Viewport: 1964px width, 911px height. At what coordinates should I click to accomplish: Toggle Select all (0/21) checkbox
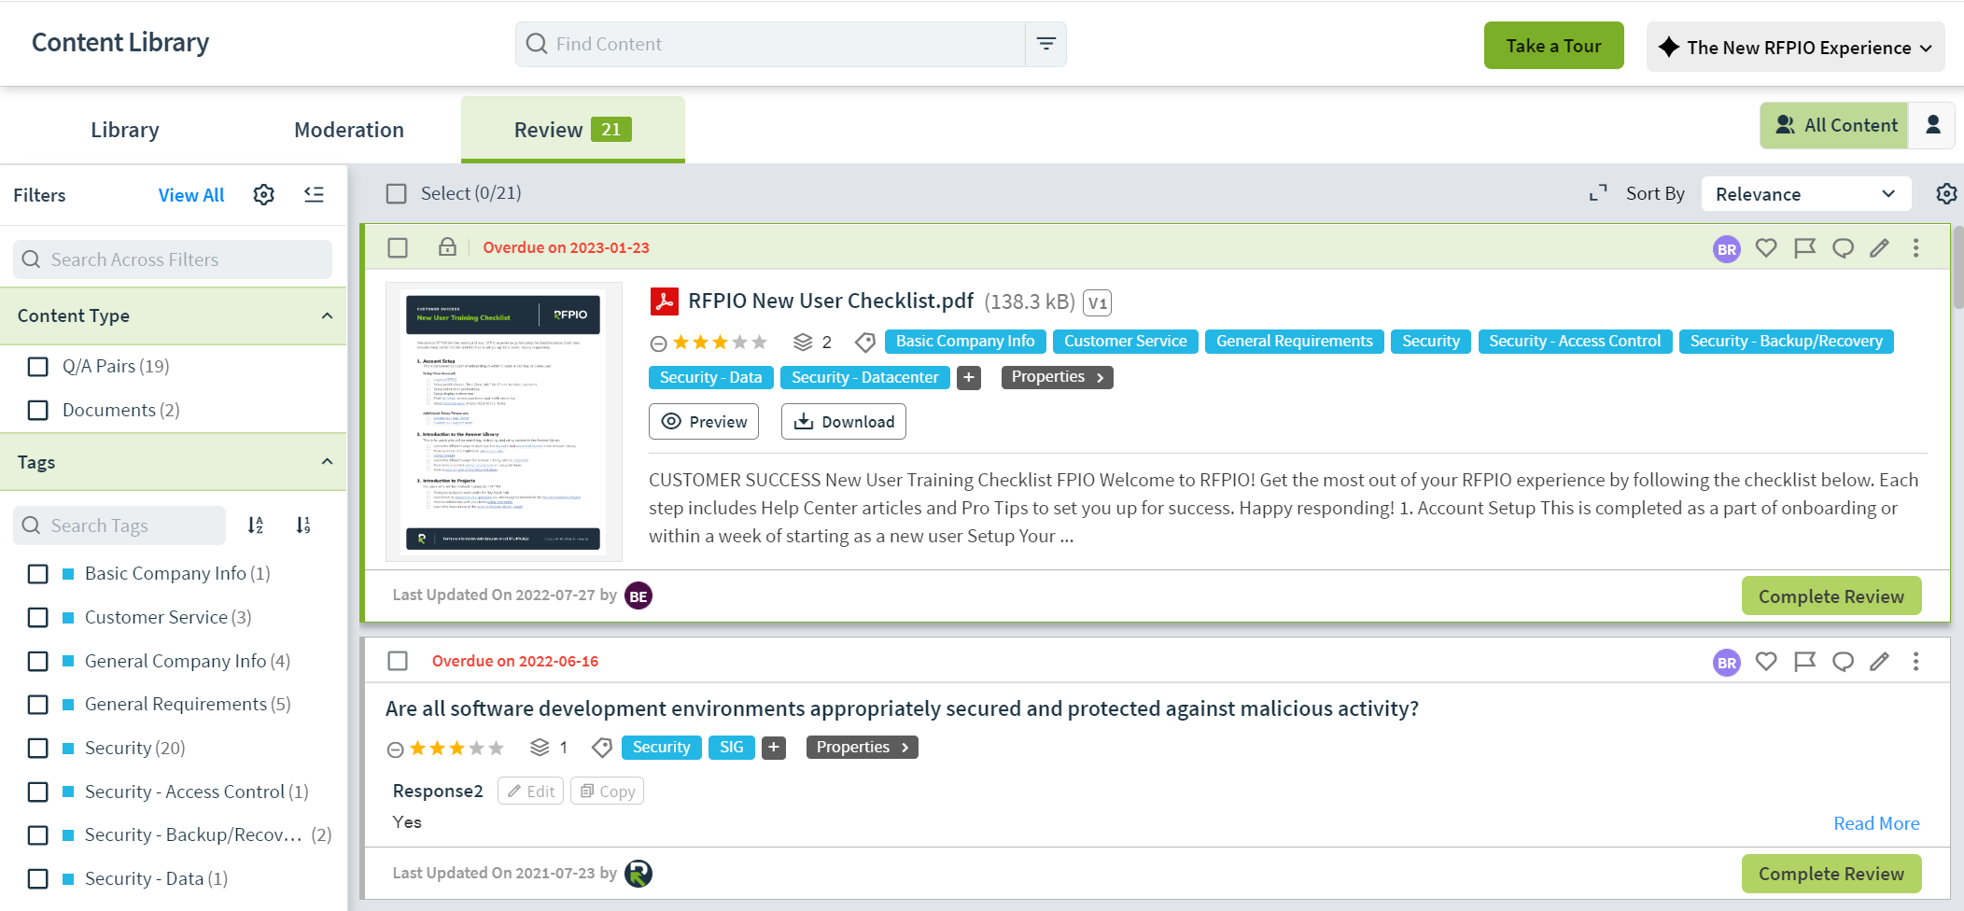[x=397, y=193]
